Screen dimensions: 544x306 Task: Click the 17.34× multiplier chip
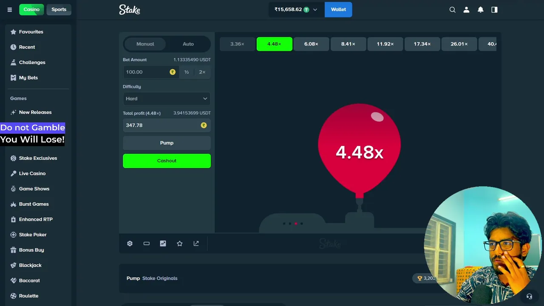pos(422,44)
